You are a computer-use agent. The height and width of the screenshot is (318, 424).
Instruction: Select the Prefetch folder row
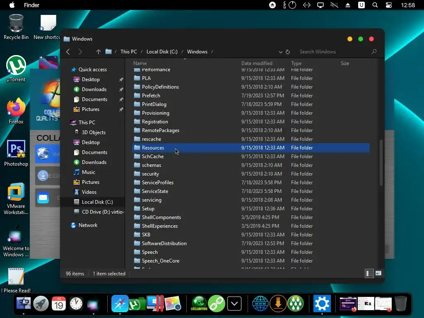coord(251,96)
